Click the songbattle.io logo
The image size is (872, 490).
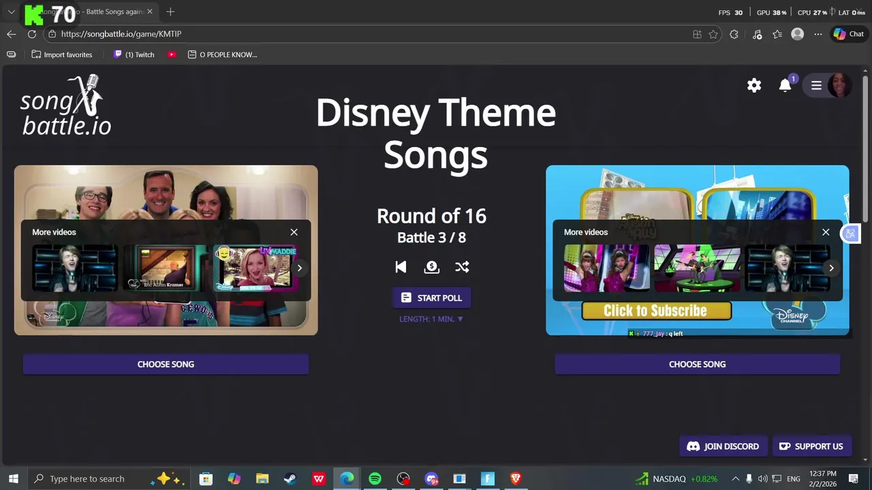[66, 105]
